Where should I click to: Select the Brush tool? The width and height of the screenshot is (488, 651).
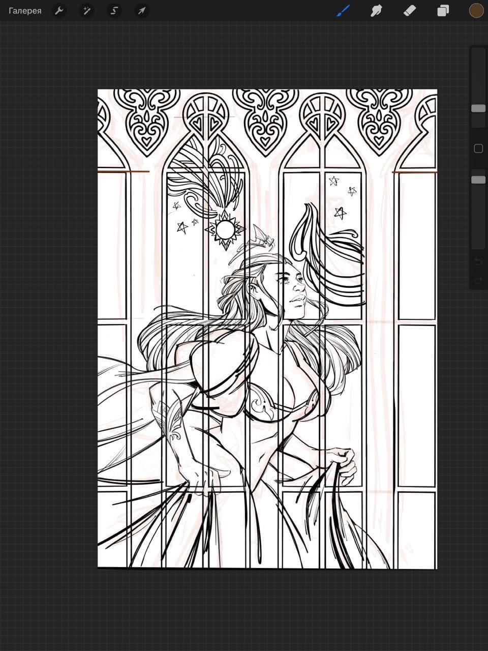pyautogui.click(x=344, y=11)
